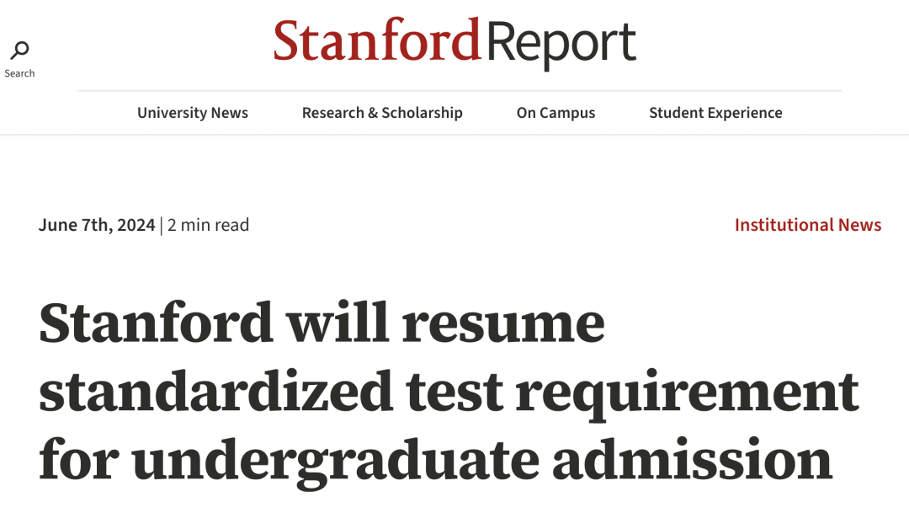This screenshot has width=909, height=518.
Task: Click the 2 min read label
Action: 208,225
